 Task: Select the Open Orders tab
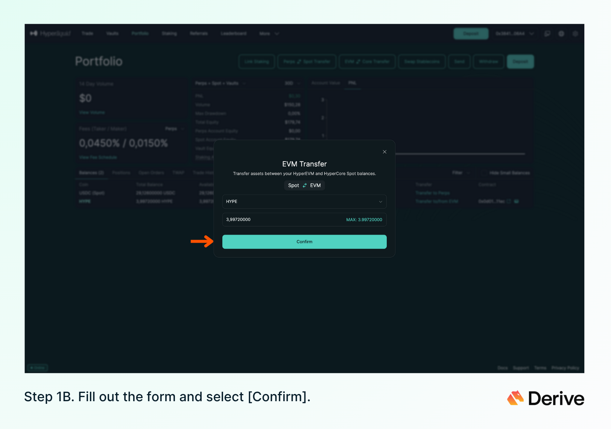(x=151, y=173)
